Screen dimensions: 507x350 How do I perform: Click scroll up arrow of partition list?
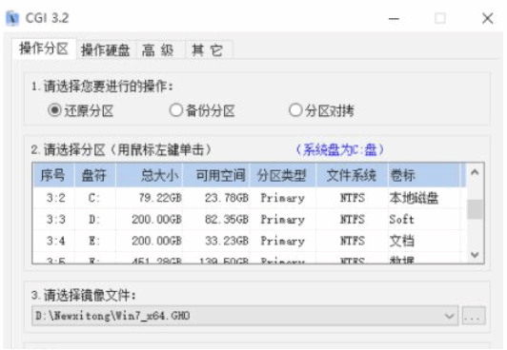[475, 172]
